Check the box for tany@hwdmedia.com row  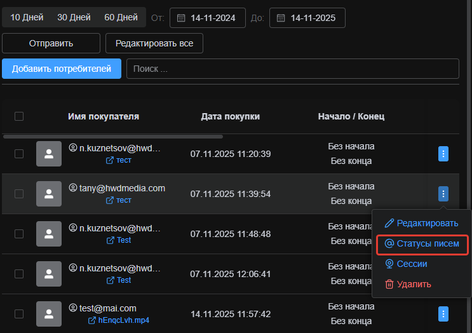(x=19, y=194)
